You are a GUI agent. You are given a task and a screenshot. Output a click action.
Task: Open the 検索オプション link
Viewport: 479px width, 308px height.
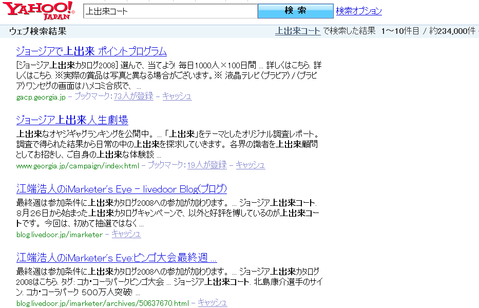tap(359, 11)
